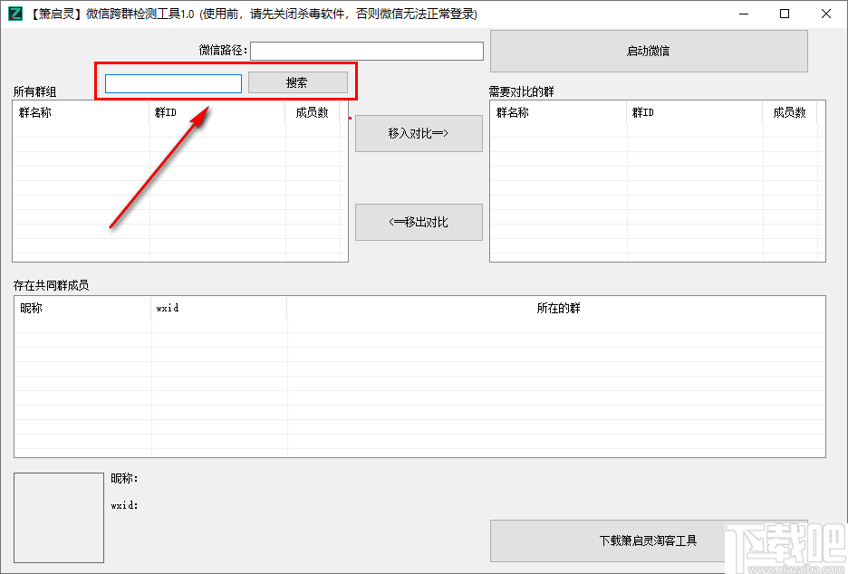Click the Z app icon in the title bar
This screenshot has width=848, height=574.
coord(14,14)
